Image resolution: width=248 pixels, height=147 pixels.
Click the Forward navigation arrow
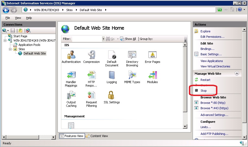coord(14,10)
